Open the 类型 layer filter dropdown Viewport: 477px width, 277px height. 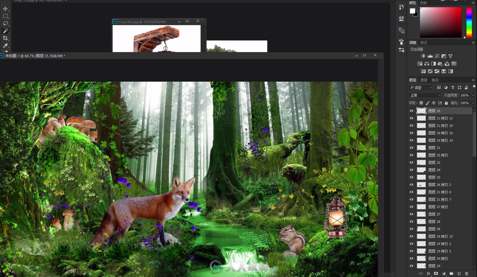point(421,87)
